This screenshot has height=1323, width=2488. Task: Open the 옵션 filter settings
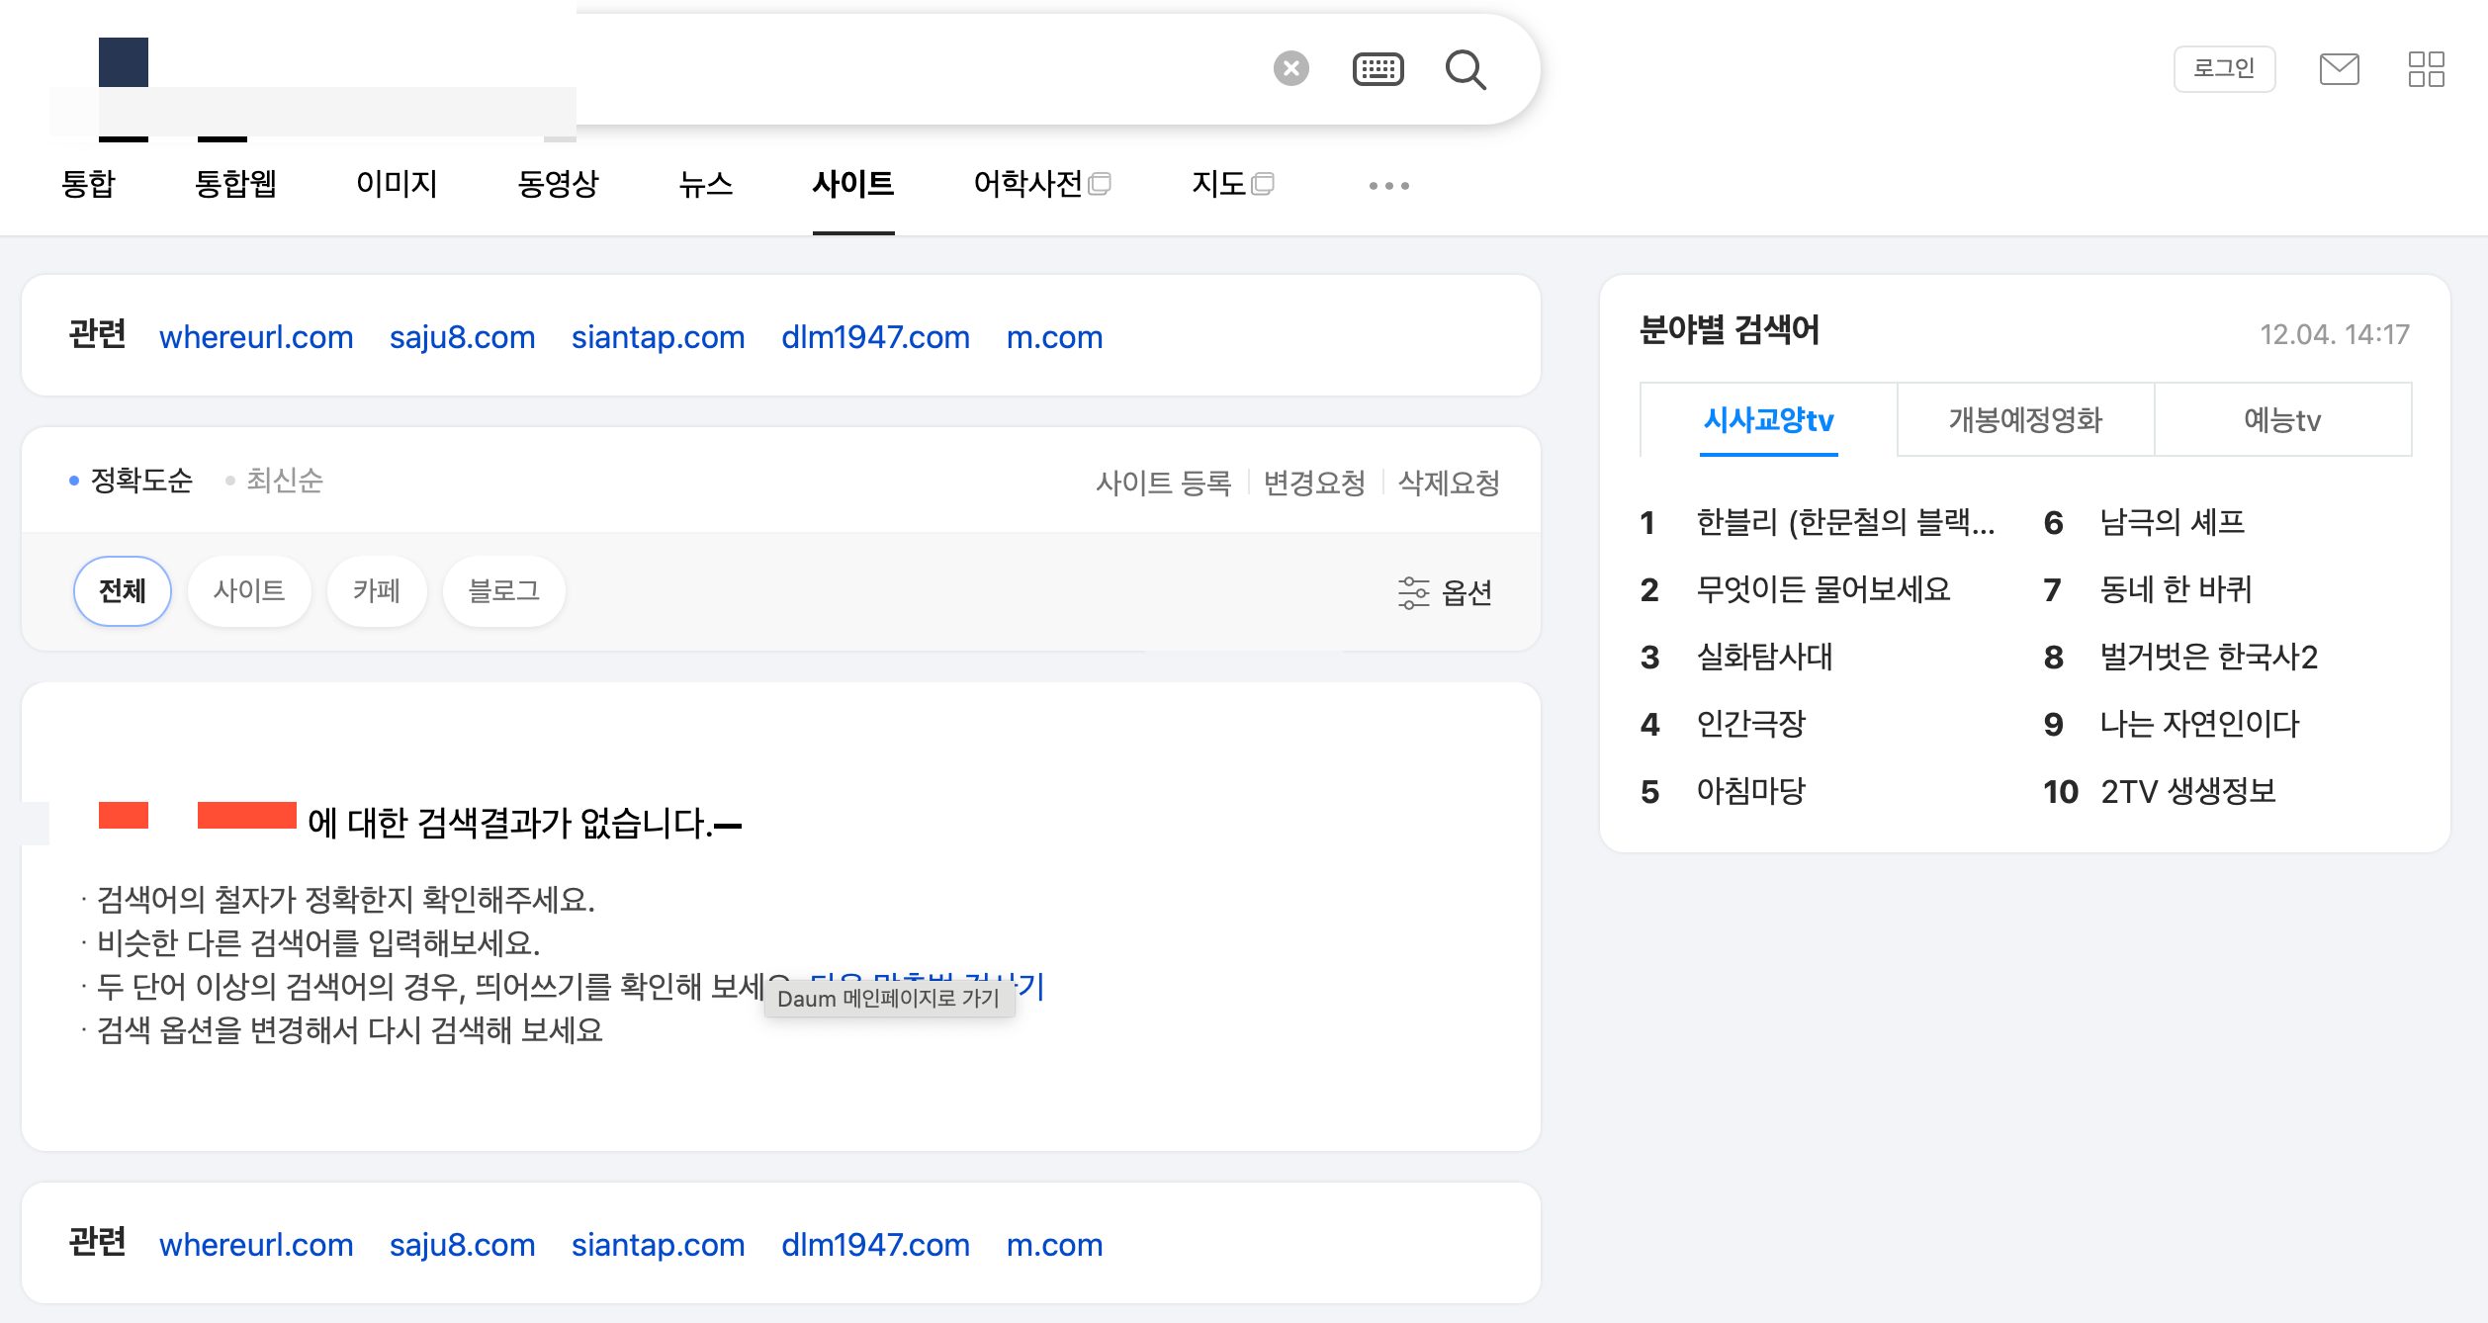click(1445, 592)
